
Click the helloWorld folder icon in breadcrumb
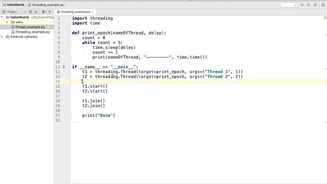point(4,5)
